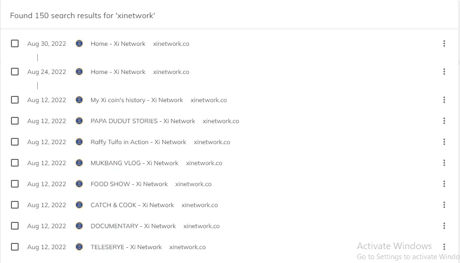Open the three-dot menu for MUKBANG VLOG
Image resolution: width=460 pixels, height=263 pixels.
click(444, 163)
